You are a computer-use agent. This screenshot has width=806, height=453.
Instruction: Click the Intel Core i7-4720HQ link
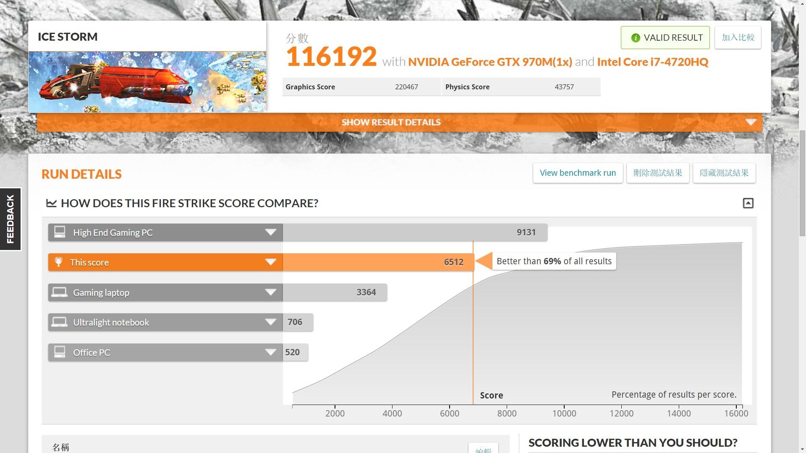(x=652, y=62)
